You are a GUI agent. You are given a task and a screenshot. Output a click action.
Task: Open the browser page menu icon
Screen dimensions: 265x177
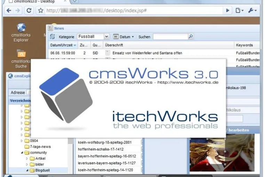239,10
